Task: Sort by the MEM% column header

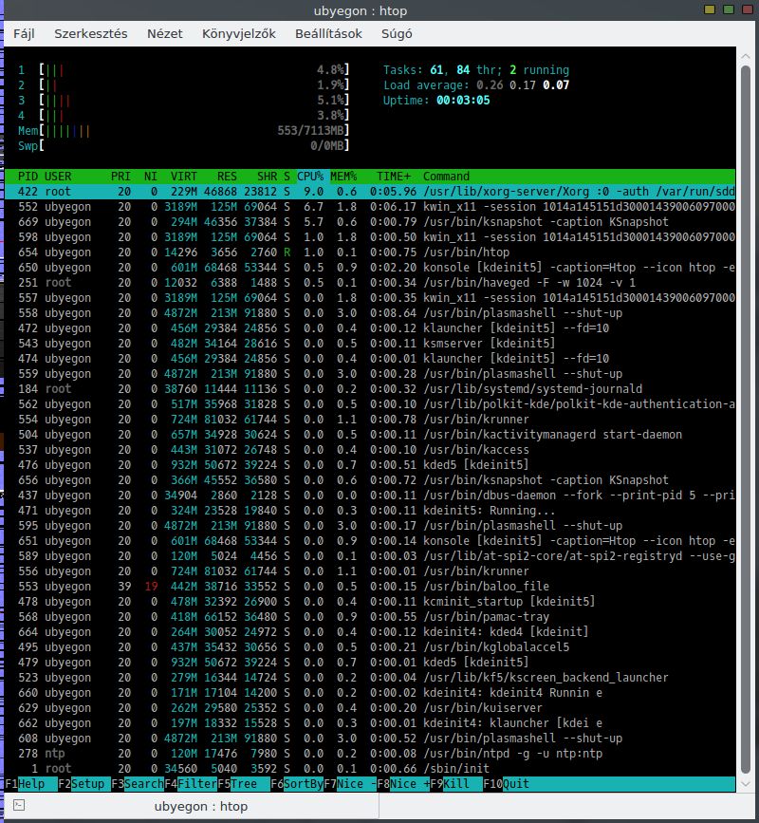Action: coord(343,177)
